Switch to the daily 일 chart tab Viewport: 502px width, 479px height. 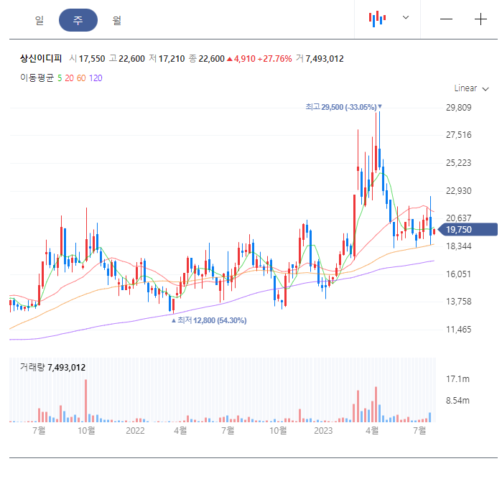[39, 20]
